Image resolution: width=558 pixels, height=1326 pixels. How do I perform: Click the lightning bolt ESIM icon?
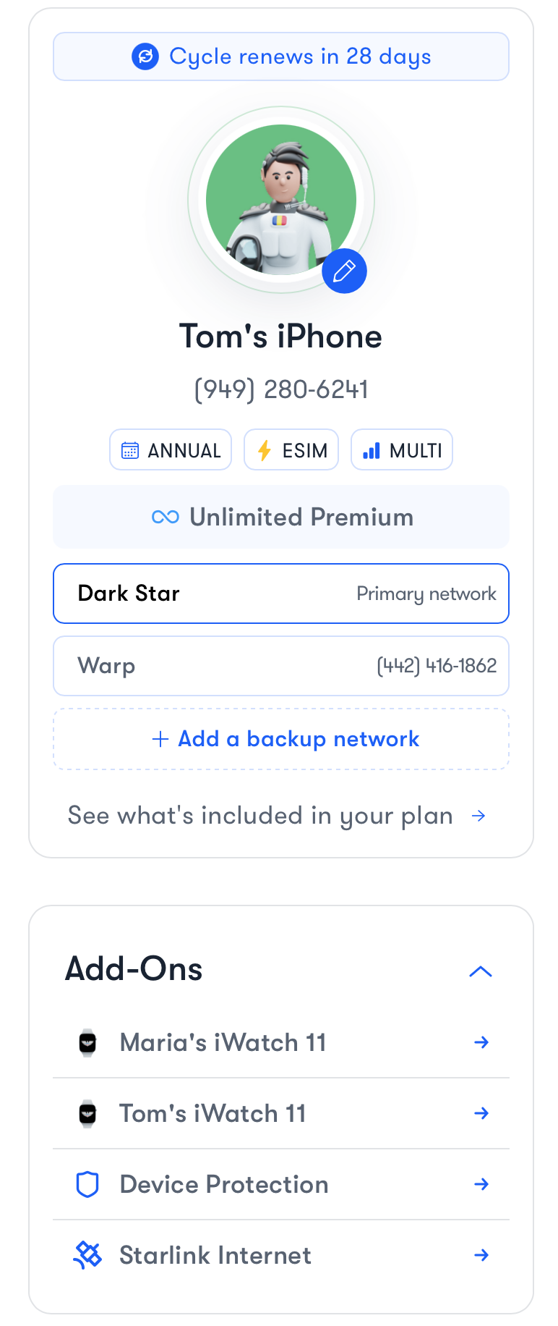[265, 450]
